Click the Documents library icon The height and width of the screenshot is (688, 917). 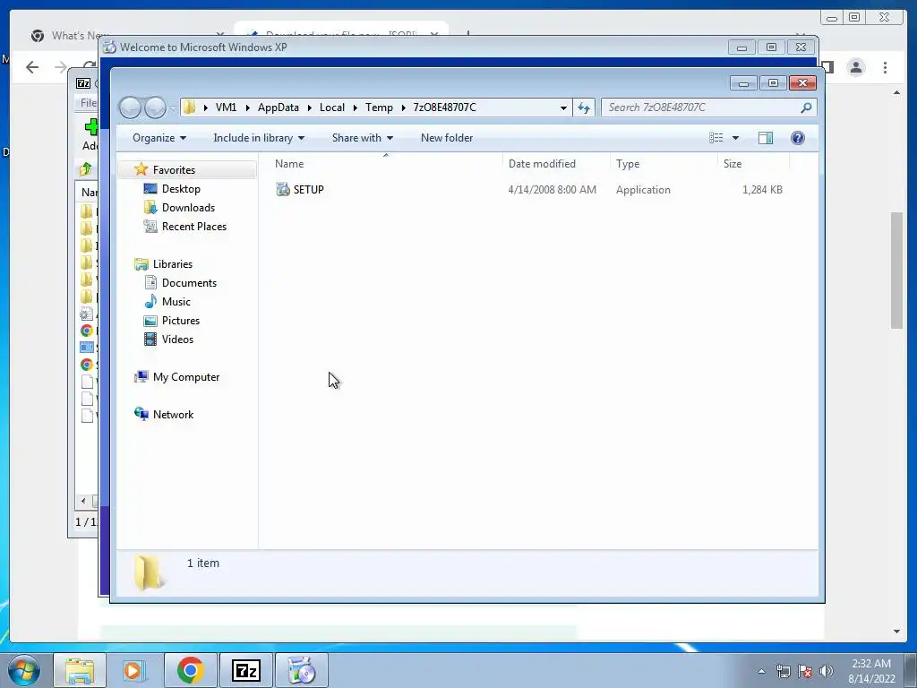tap(150, 282)
